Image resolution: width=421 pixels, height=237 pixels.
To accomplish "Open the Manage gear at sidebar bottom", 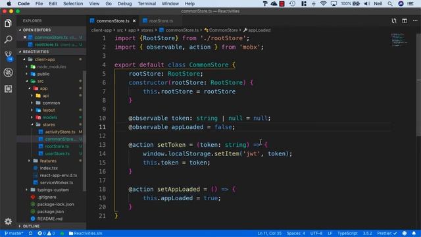I will click(x=8, y=221).
